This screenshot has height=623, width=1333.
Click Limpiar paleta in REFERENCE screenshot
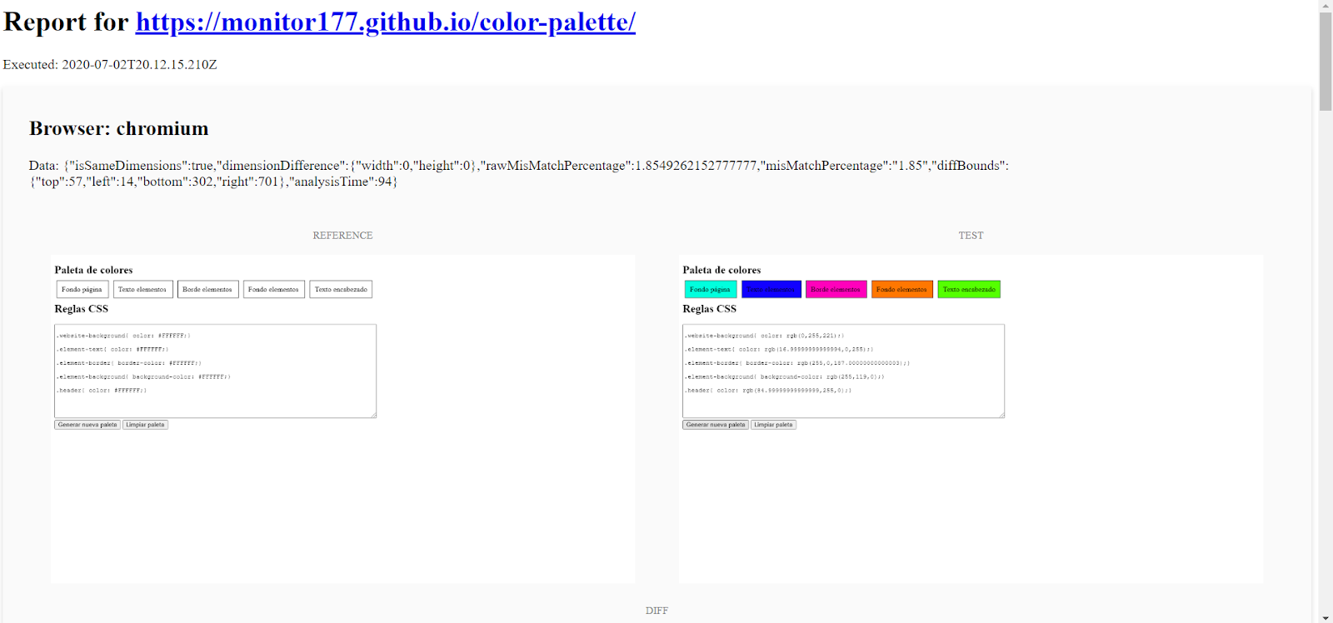[145, 425]
